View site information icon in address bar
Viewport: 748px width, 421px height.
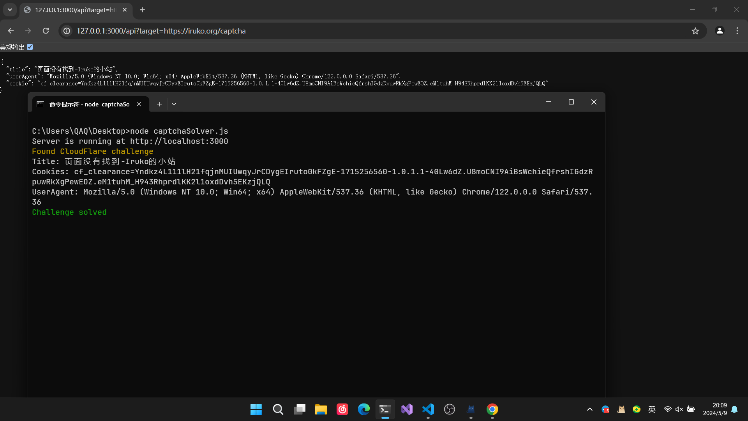coord(67,31)
